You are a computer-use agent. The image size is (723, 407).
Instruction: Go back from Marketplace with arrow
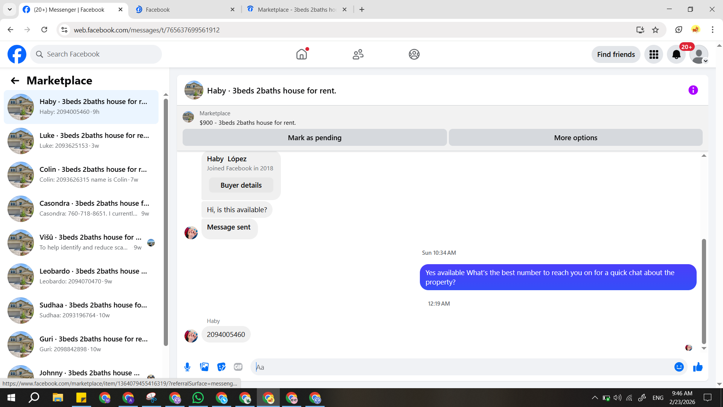click(15, 81)
